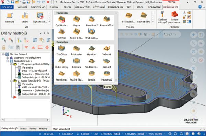Viewport: 206px width, 136px height.
Task: Pick the Paprskový finishing toolpath
Action: (106, 76)
